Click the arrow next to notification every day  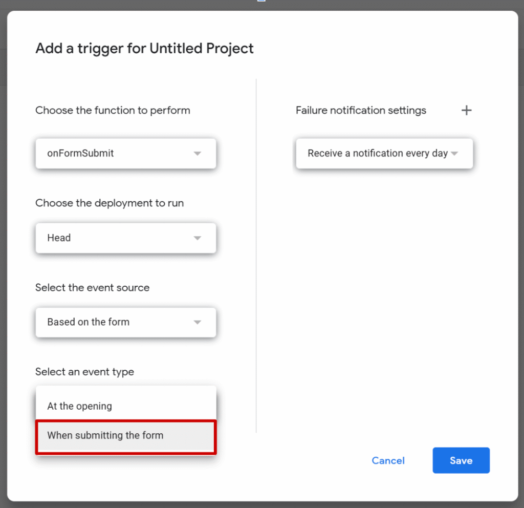pos(454,154)
